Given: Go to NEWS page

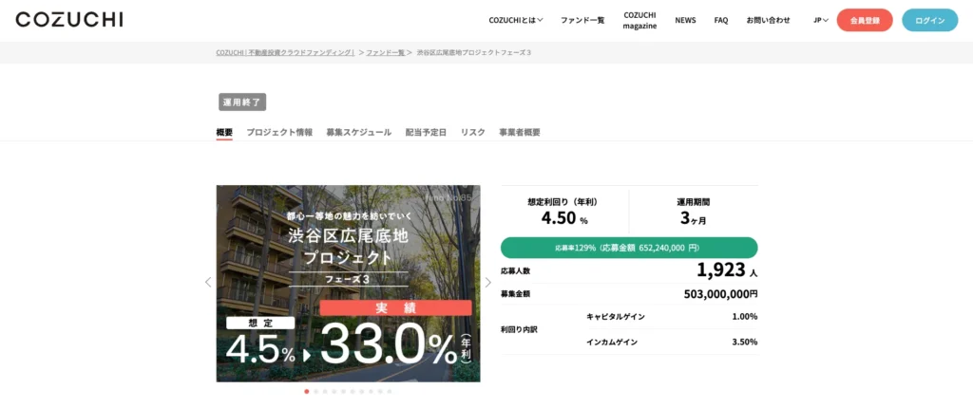Looking at the screenshot, I should 685,20.
